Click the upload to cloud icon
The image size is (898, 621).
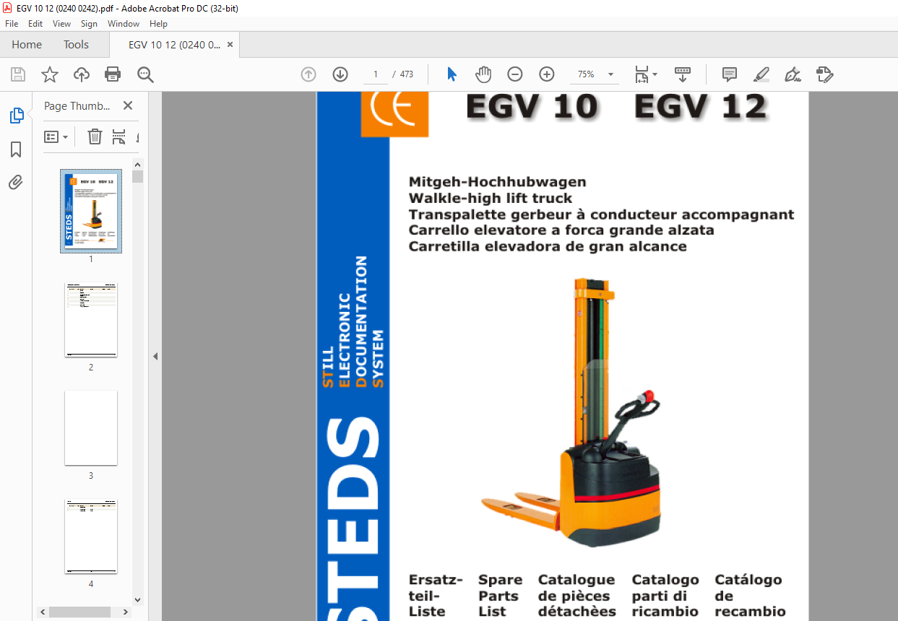82,74
